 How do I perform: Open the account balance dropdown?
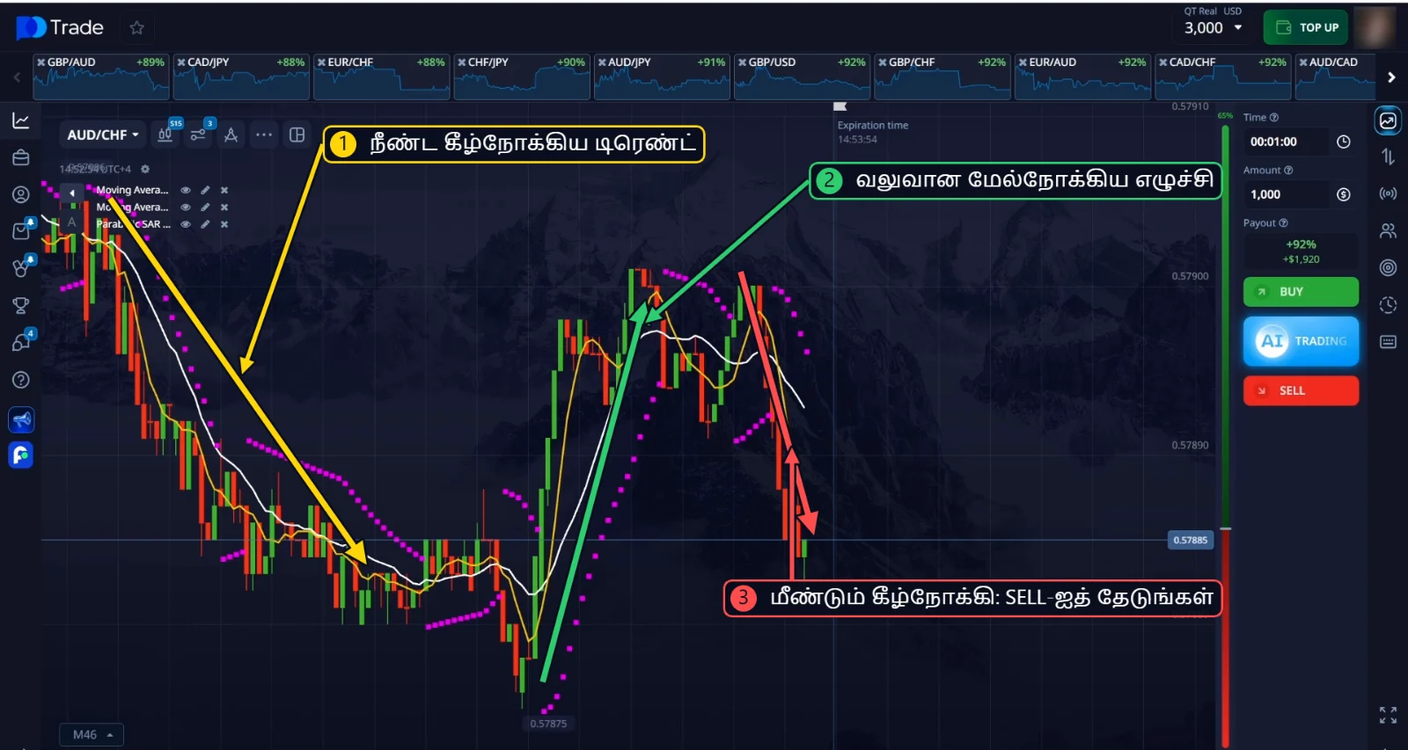[x=1213, y=27]
